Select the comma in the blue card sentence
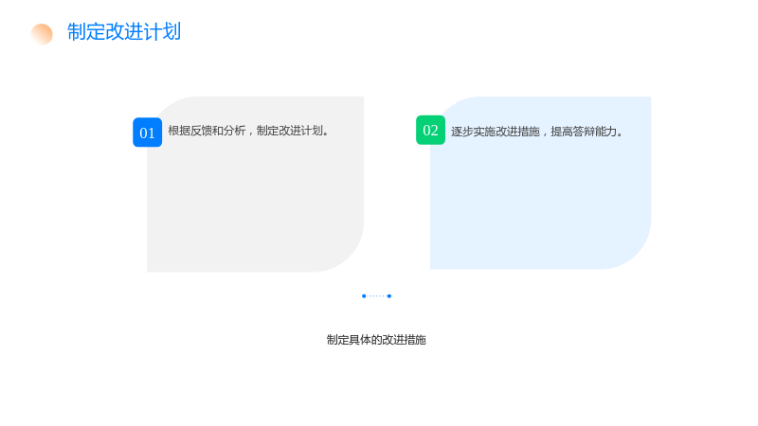The height and width of the screenshot is (426, 758). [545, 133]
